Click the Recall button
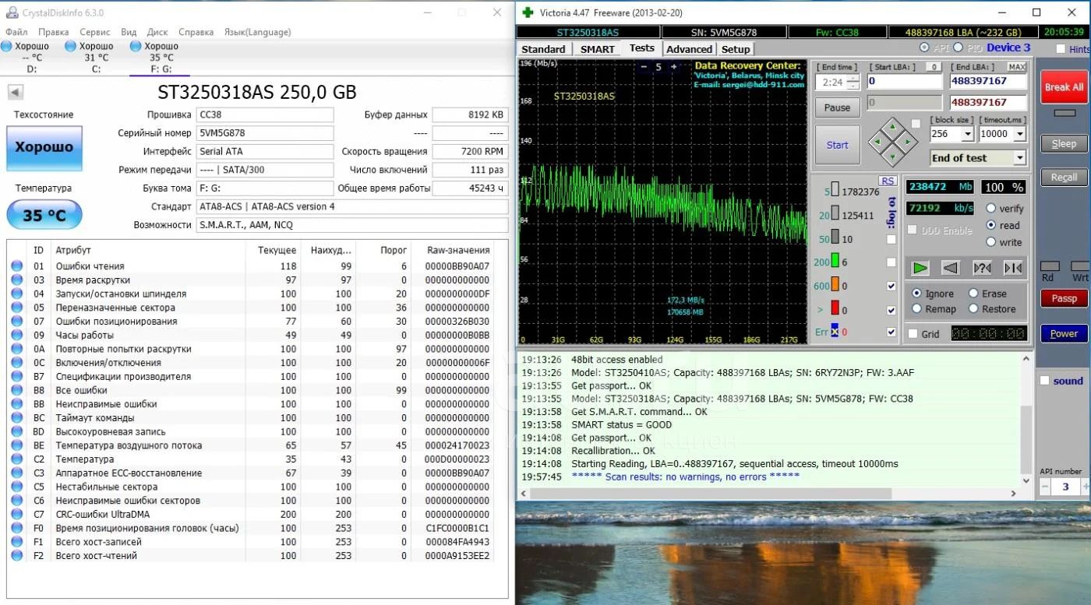Screen dimensions: 1091x605 pyautogui.click(x=1064, y=177)
